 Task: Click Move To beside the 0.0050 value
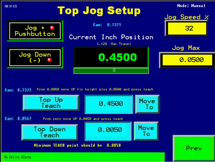(x=146, y=131)
